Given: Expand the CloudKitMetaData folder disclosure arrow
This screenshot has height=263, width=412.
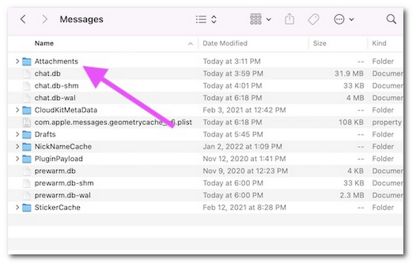Looking at the screenshot, I should point(17,110).
